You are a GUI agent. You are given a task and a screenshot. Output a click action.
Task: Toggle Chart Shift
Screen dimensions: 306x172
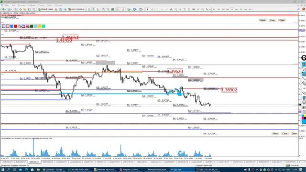point(123,9)
